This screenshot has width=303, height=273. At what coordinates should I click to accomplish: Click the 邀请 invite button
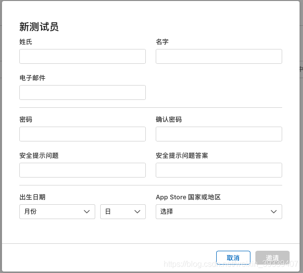[272, 258]
